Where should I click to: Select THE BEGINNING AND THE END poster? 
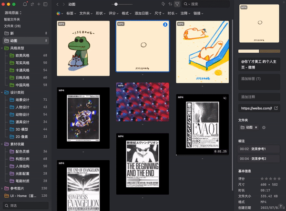pos(143,163)
